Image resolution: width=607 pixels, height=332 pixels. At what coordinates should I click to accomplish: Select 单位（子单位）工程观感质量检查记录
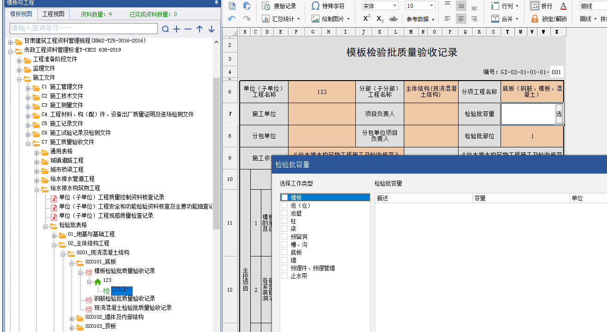(x=106, y=216)
